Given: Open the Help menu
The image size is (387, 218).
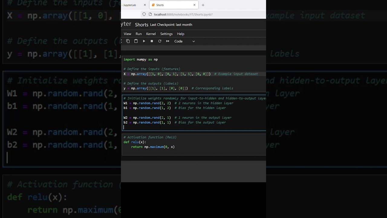Looking at the screenshot, I should click(180, 34).
